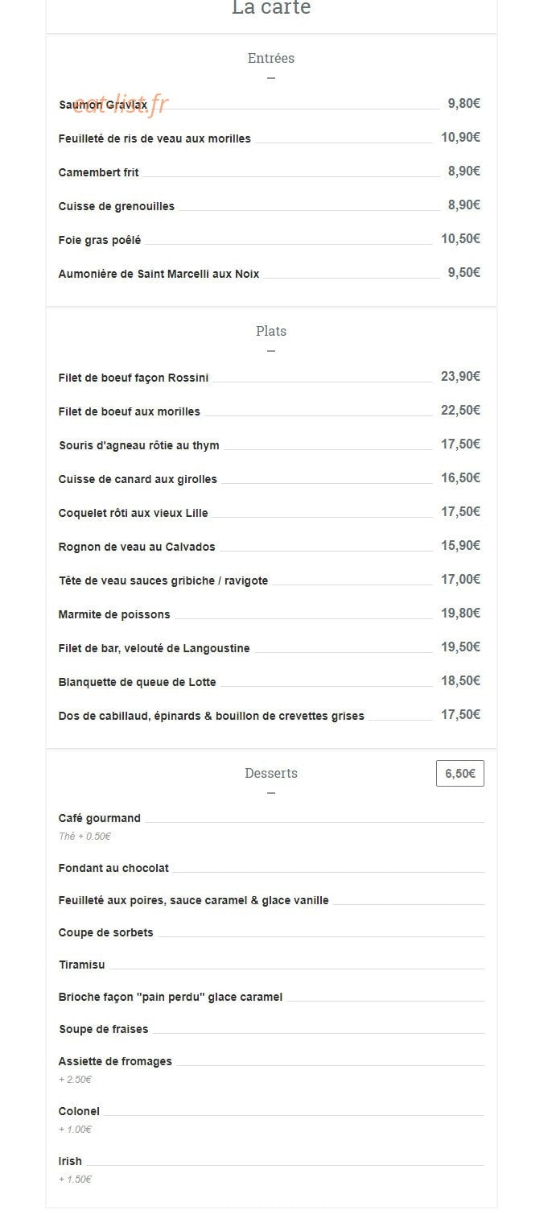Click the Entrées section heading
Viewport: 556px width, 1219px height.
click(x=271, y=58)
